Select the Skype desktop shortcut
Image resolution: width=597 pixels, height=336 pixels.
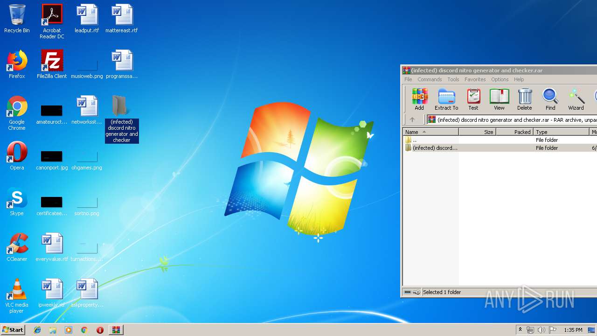pyautogui.click(x=17, y=202)
